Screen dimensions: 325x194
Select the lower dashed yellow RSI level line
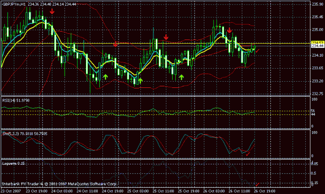155,114
